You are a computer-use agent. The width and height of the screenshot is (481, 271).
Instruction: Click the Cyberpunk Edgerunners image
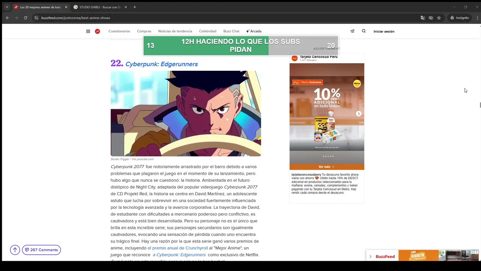pos(186,113)
